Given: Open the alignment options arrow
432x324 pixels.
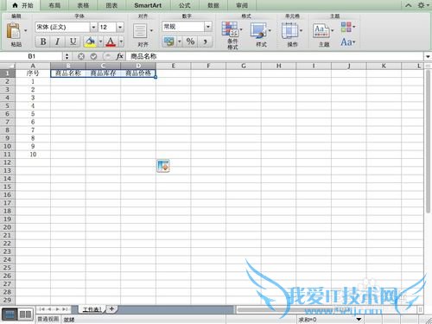Looking at the screenshot, I should coord(151,30).
